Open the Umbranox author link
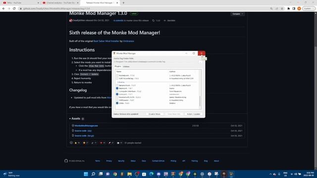The image size is (317, 178). (x=128, y=41)
